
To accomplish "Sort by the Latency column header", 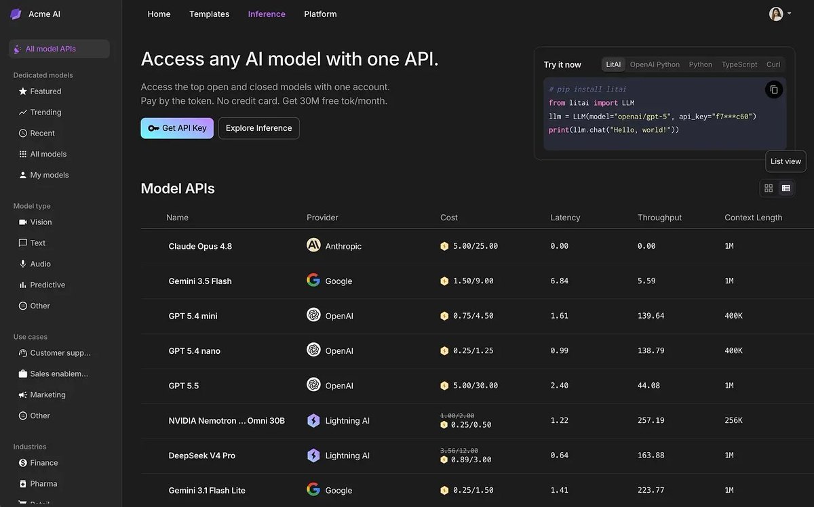I will [x=565, y=218].
